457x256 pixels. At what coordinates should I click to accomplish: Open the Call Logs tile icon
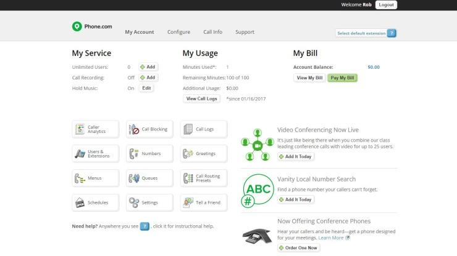188,129
